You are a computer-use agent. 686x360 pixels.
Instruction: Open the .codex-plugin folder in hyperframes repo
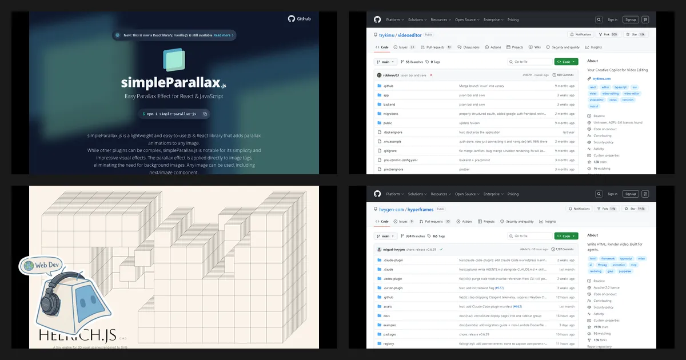(393, 279)
